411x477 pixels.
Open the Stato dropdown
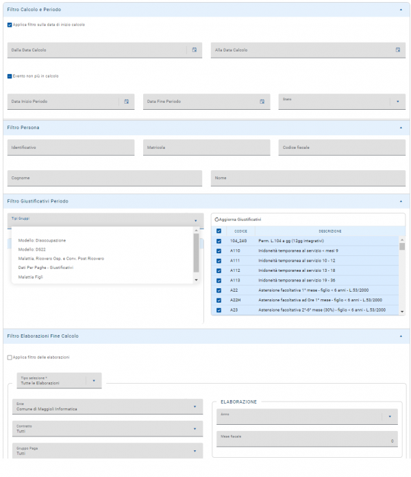coord(398,102)
